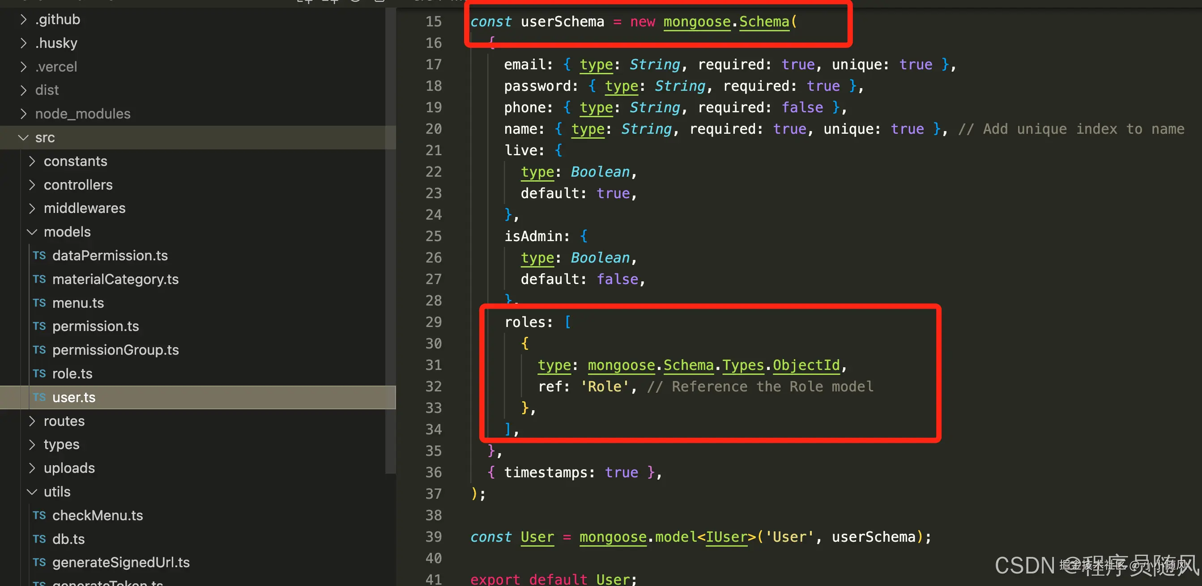
Task: Expand the routes folder
Action: click(x=32, y=421)
